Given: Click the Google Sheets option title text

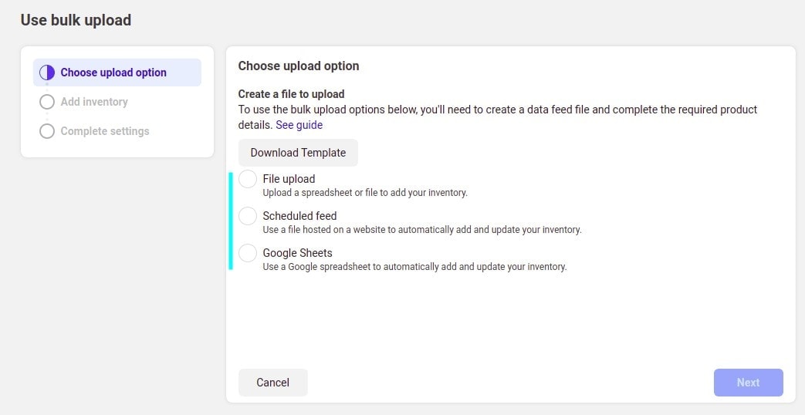Looking at the screenshot, I should pos(298,252).
